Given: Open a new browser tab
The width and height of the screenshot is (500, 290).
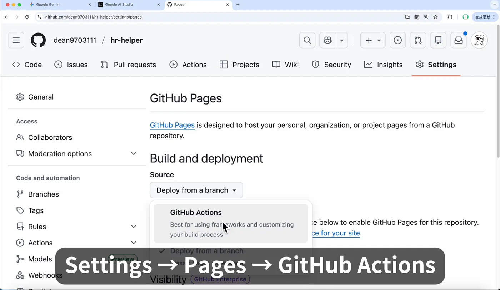Looking at the screenshot, I should 238,5.
